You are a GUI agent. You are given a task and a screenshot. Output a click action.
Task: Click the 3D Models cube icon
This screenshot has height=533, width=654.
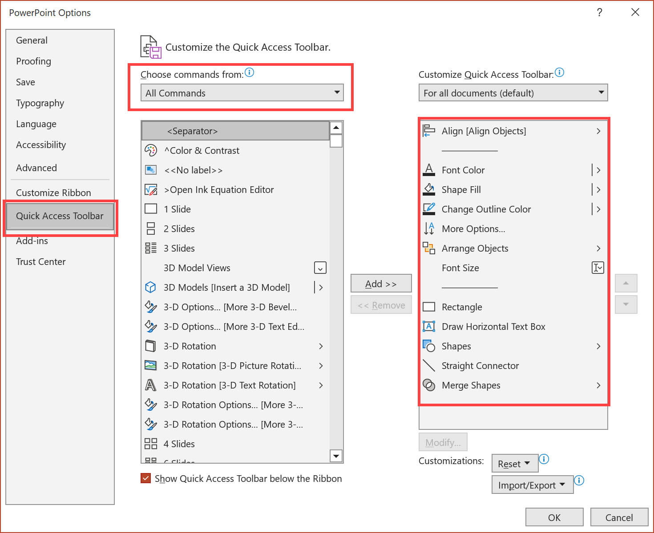click(151, 287)
